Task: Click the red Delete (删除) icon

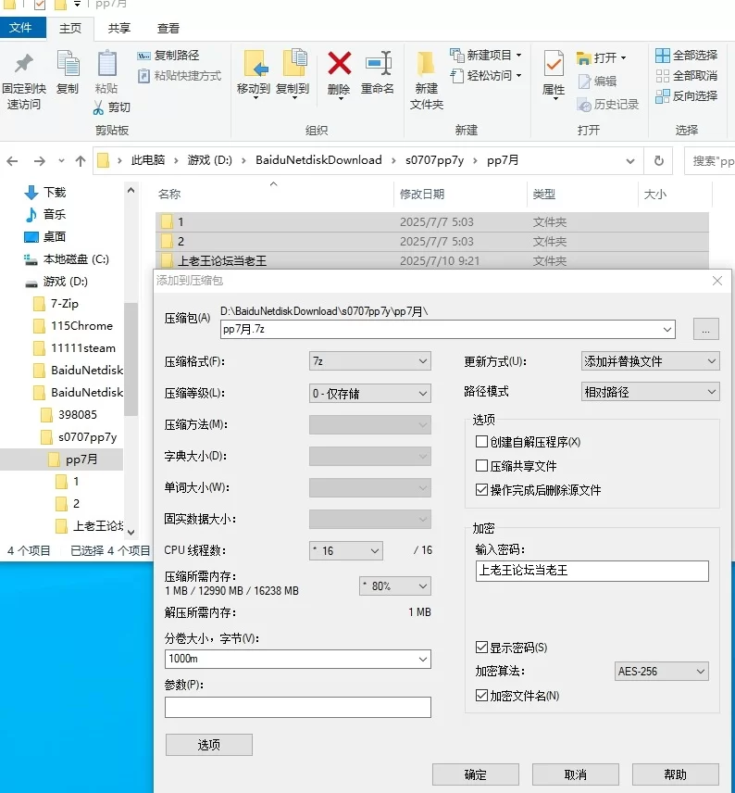Action: click(339, 64)
